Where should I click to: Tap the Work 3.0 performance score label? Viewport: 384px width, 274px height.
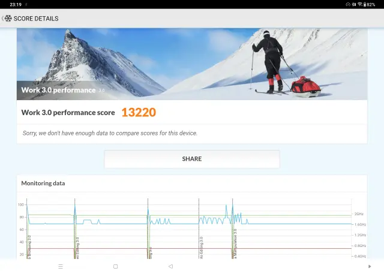pyautogui.click(x=68, y=112)
